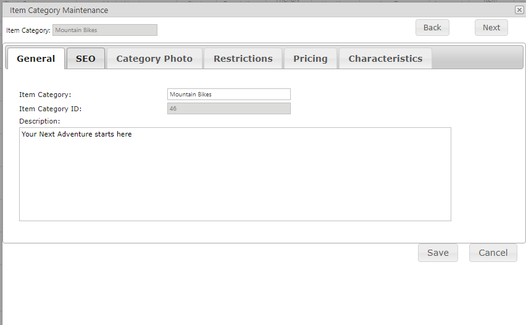
Task: Switch to the Pricing tab
Action: point(310,59)
